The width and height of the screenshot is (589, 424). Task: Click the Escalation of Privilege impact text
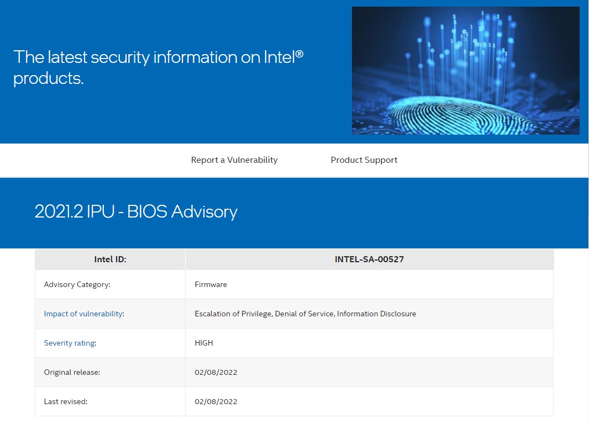pos(305,314)
